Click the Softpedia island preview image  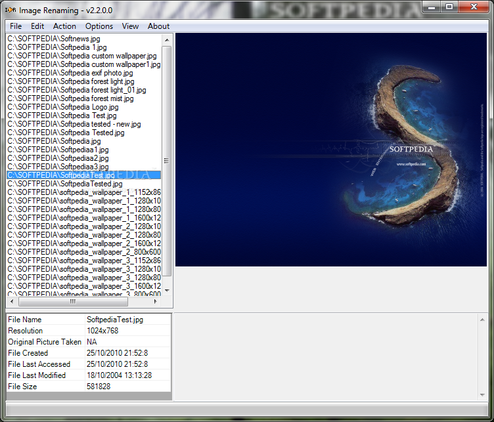(331, 150)
